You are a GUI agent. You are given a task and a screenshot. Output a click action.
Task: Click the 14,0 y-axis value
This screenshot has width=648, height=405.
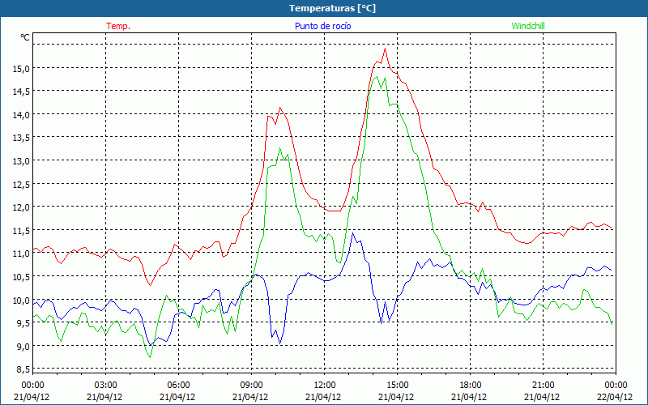(21, 114)
